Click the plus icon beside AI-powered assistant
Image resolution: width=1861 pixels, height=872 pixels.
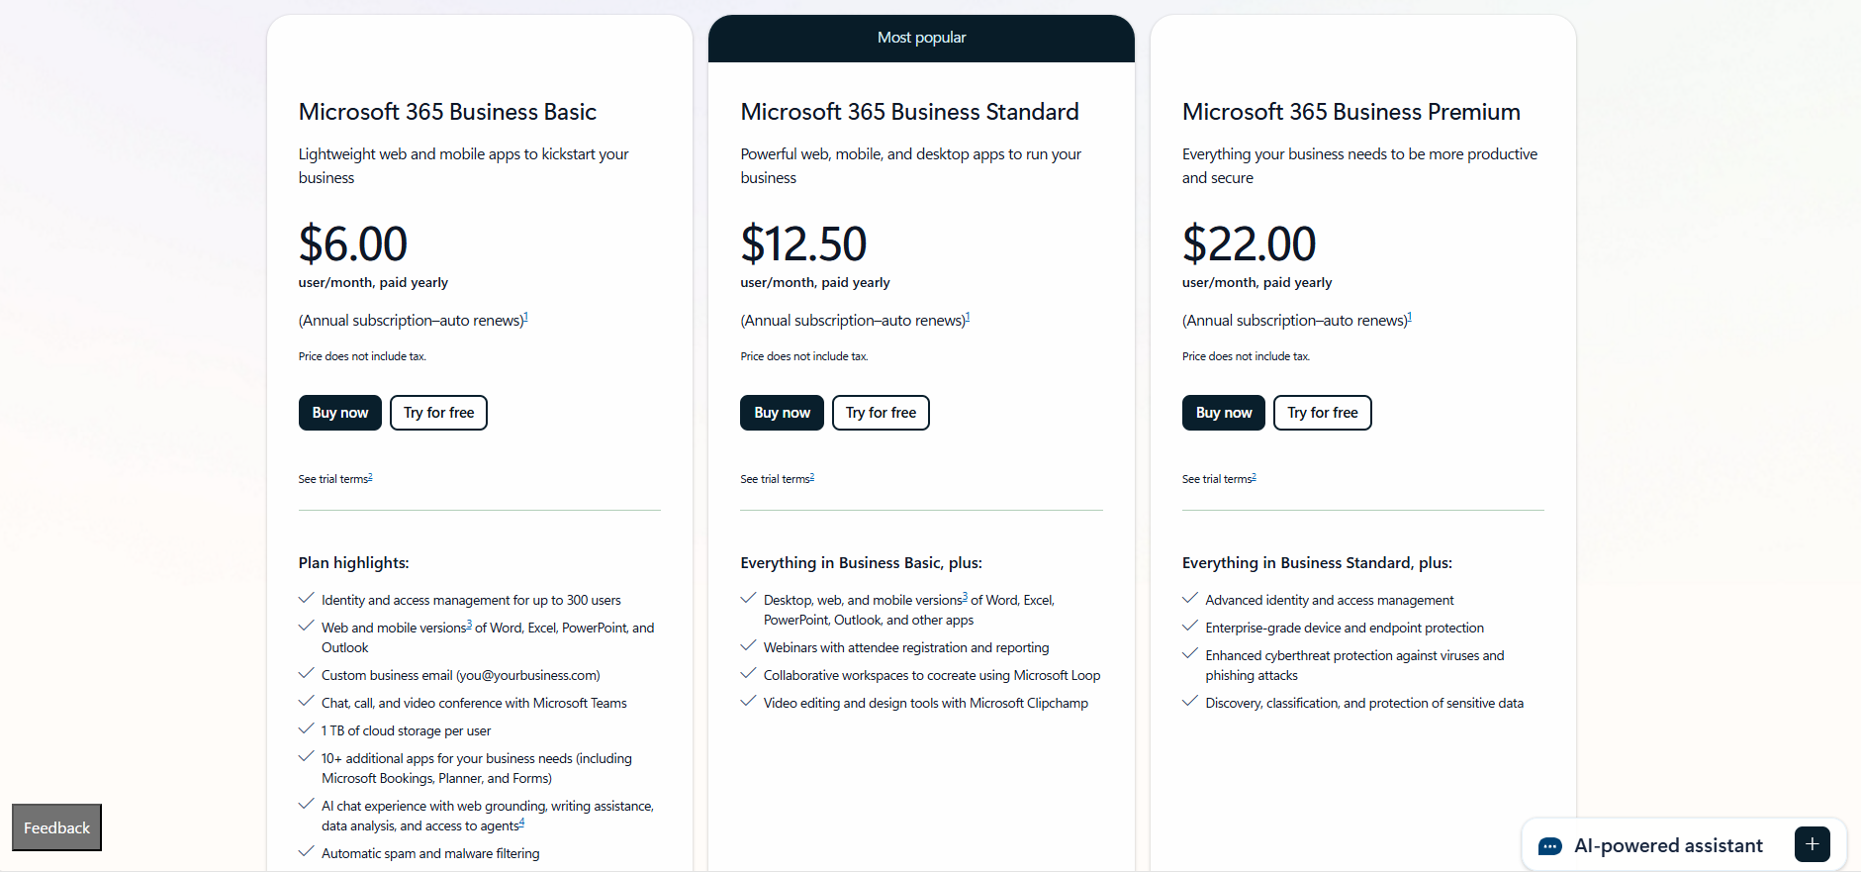pyautogui.click(x=1812, y=844)
